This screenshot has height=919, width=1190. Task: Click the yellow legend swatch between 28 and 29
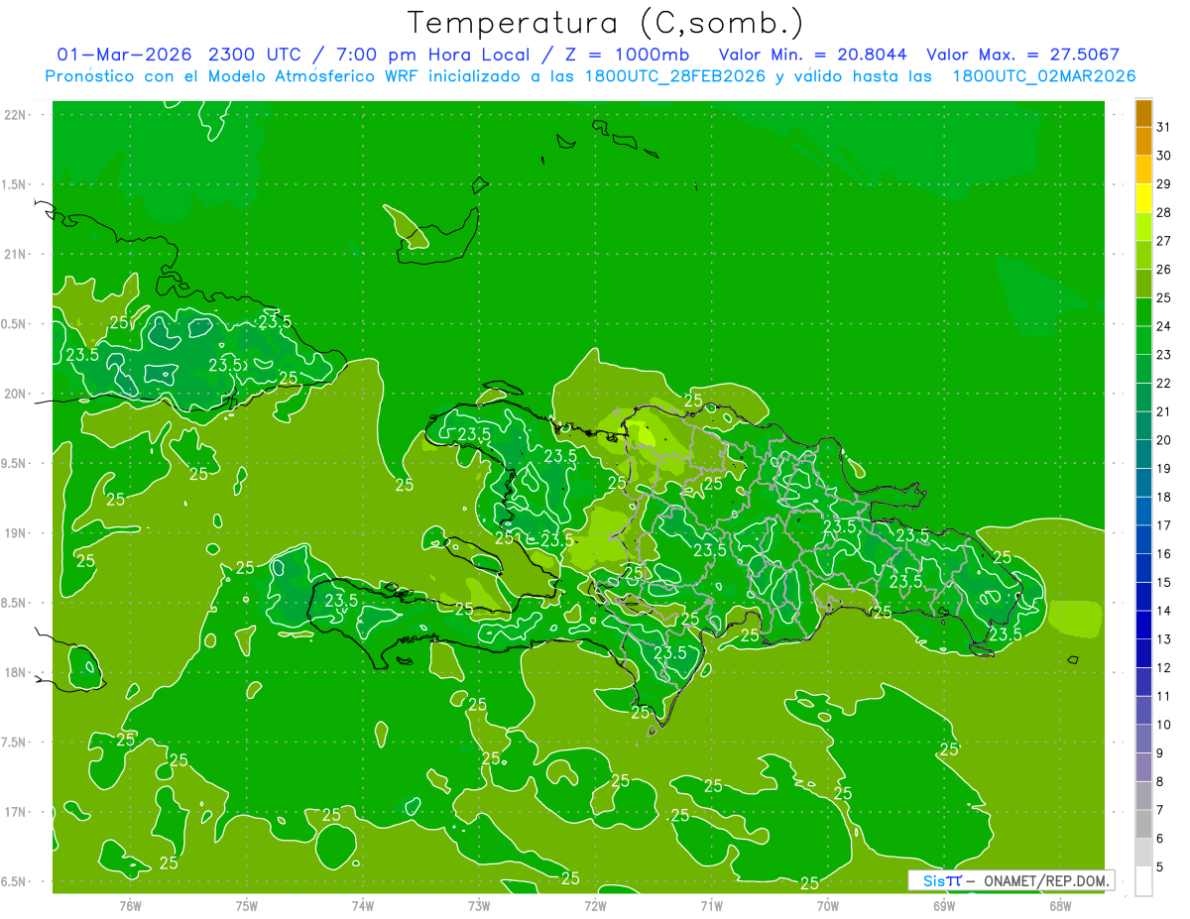1143,198
